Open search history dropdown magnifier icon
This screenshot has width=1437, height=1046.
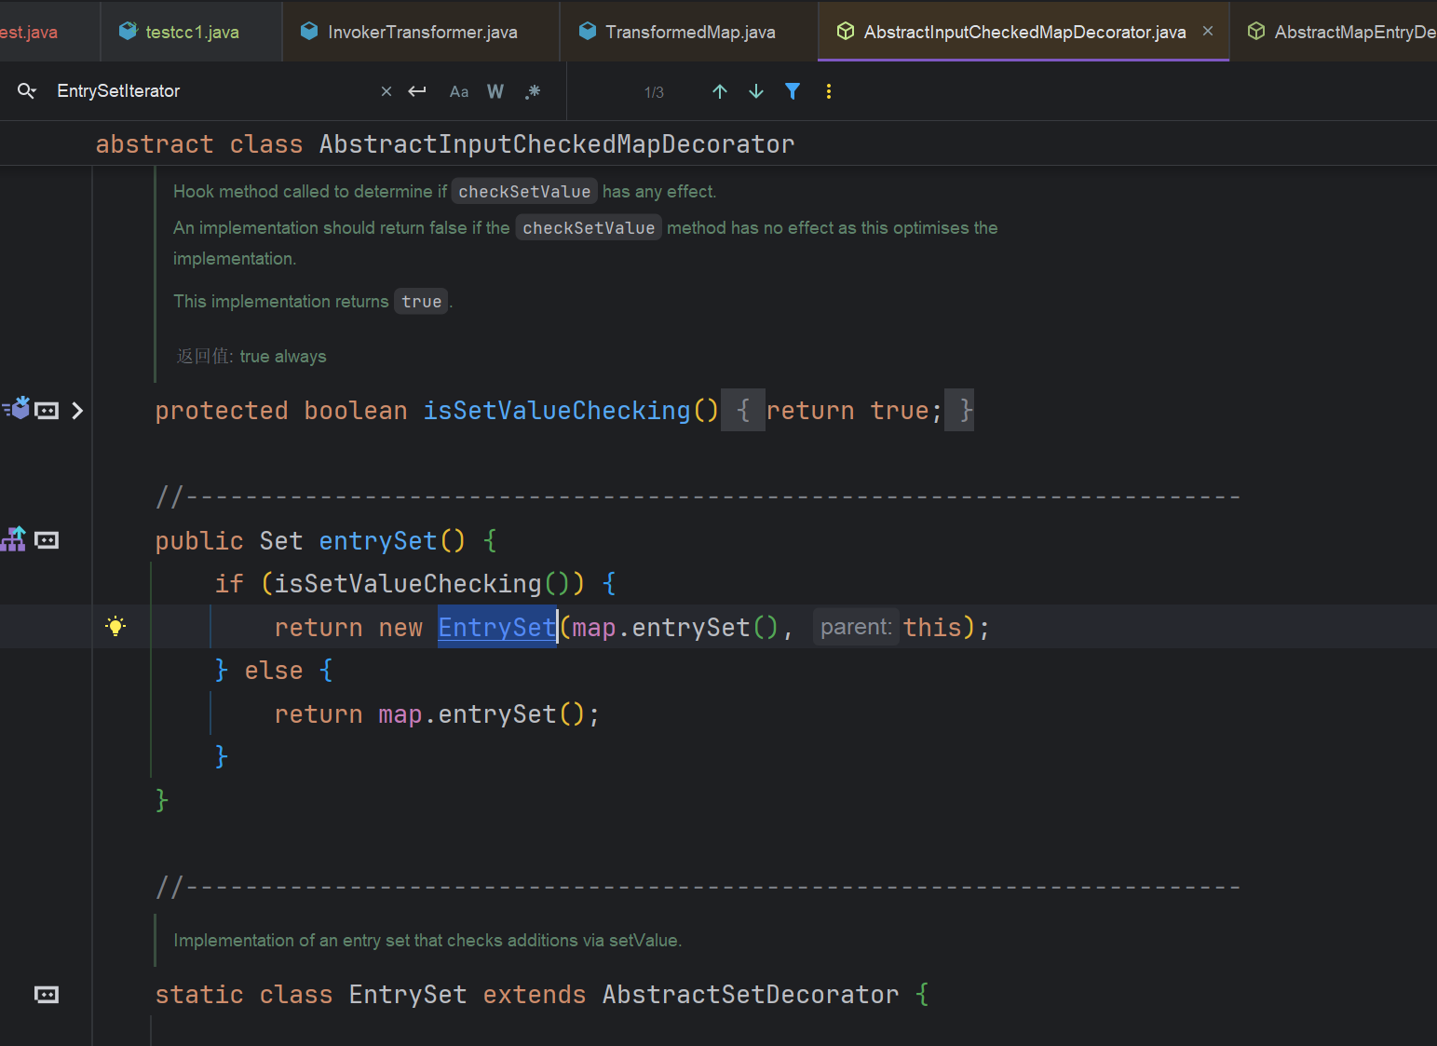pyautogui.click(x=27, y=91)
